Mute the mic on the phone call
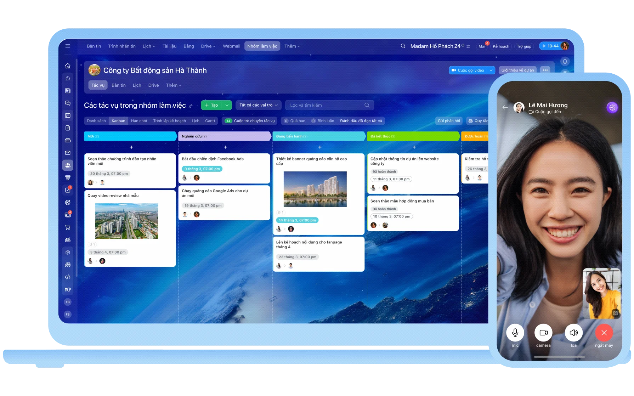Screen dimensions: 634x396 (x=515, y=333)
